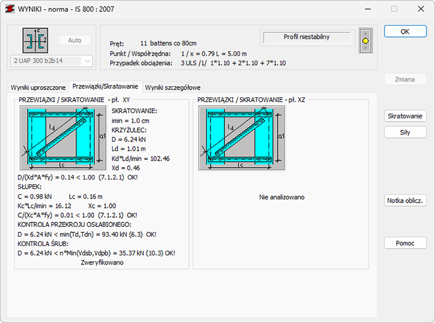Click the 'Kc*Lc/imin = 16.12' value
The width and height of the screenshot is (435, 323).
click(44, 206)
